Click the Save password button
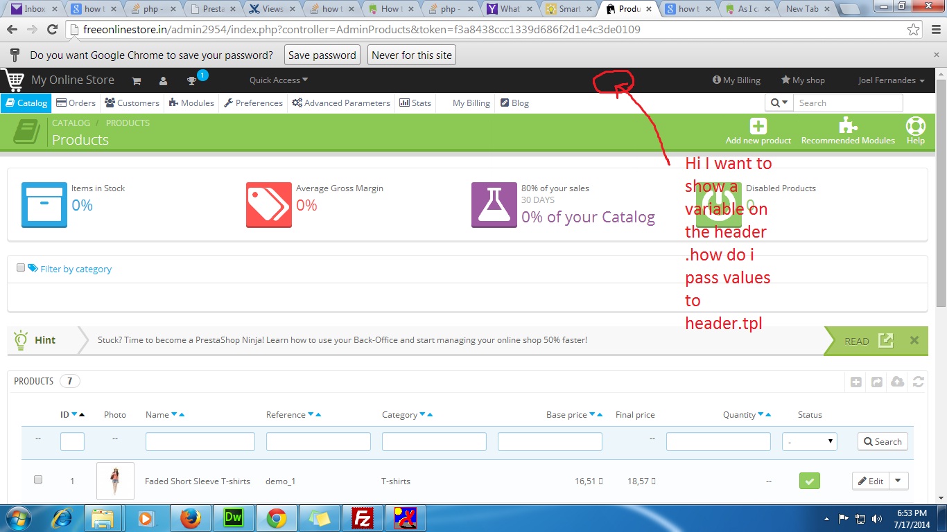This screenshot has width=947, height=532. tap(322, 55)
